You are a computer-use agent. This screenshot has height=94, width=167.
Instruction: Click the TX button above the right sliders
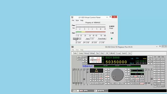146,69
